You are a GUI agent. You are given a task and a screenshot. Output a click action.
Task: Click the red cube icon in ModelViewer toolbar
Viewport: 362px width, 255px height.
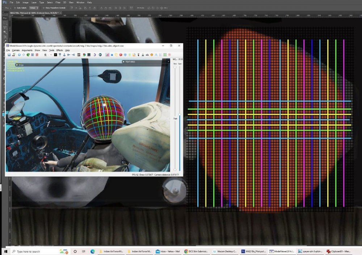pos(121,55)
